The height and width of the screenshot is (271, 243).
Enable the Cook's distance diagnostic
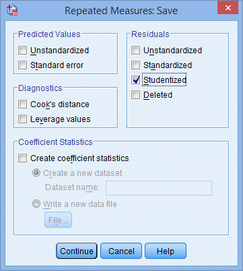(22, 104)
